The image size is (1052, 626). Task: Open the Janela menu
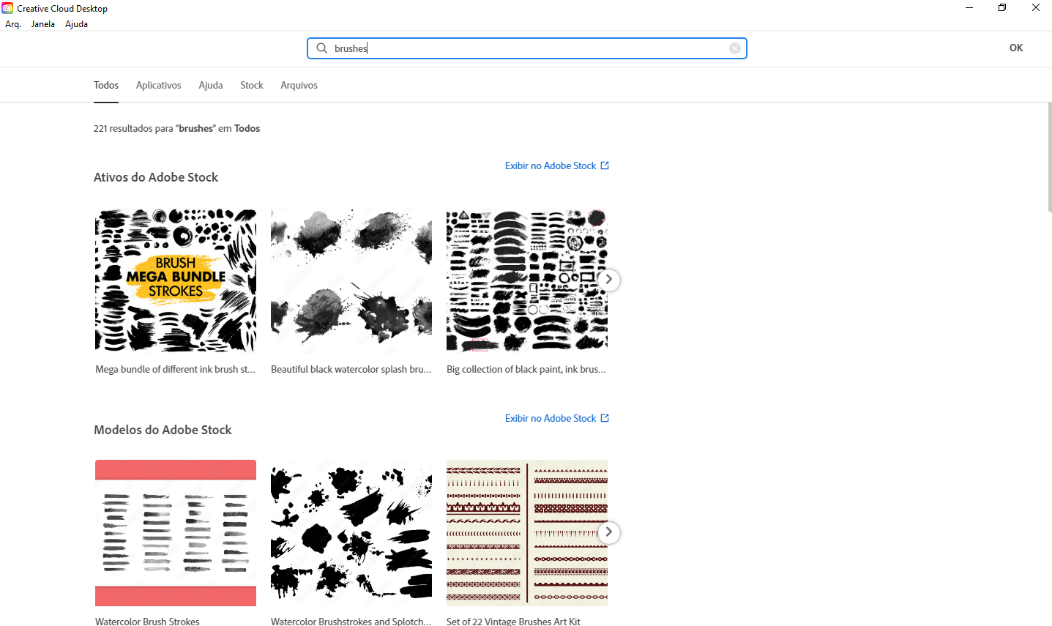(43, 24)
